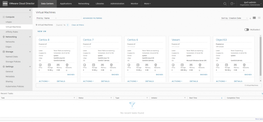
Task: Remove the 'Expired: No' filter chip
Action: (68, 25)
